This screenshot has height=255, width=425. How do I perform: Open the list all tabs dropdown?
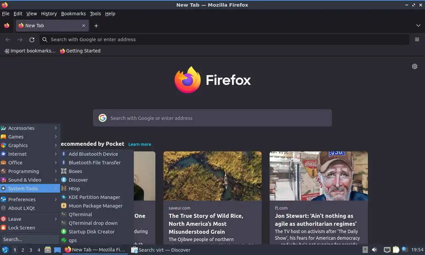pos(418,26)
